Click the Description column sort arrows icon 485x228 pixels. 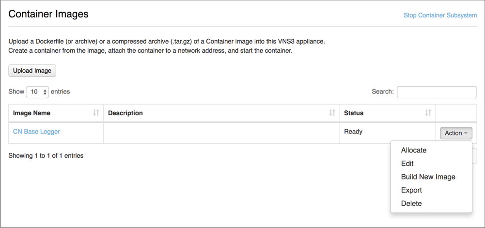tap(332, 113)
